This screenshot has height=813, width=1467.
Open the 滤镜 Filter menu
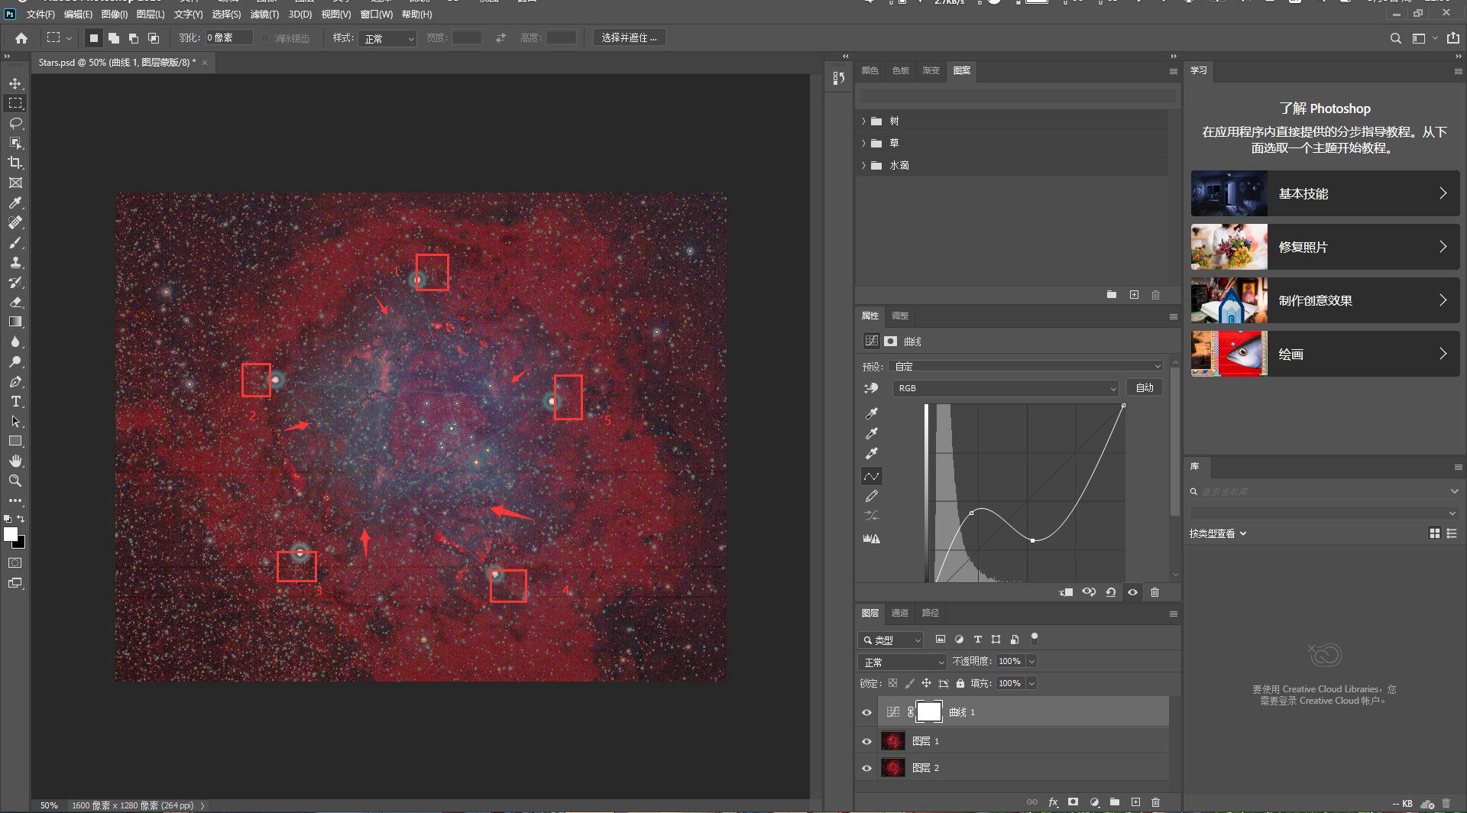click(264, 15)
